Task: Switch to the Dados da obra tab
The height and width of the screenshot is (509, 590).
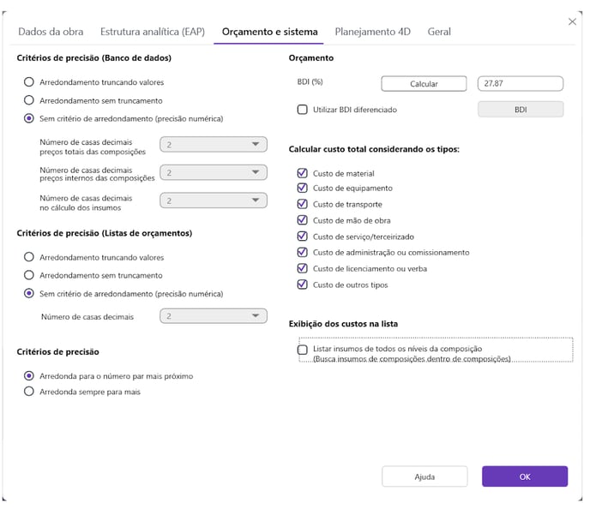Action: pyautogui.click(x=51, y=32)
